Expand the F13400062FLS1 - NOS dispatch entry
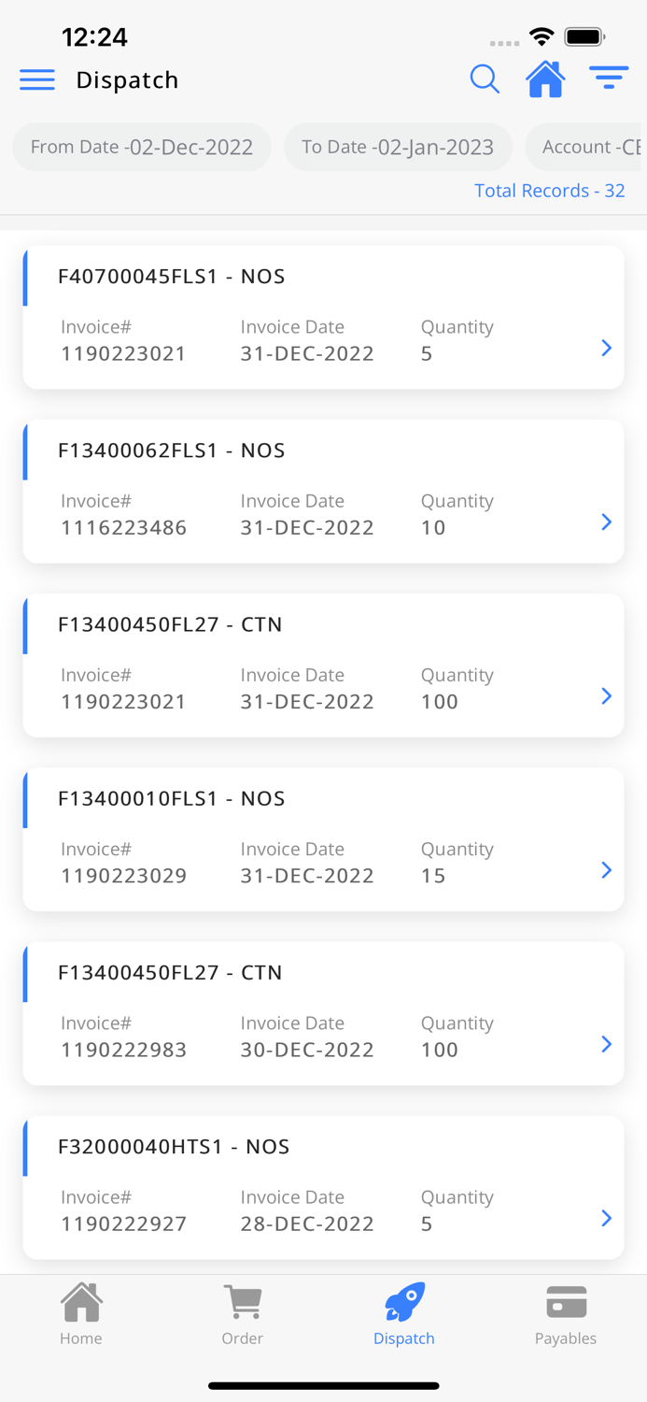The height and width of the screenshot is (1402, 647). (x=606, y=522)
